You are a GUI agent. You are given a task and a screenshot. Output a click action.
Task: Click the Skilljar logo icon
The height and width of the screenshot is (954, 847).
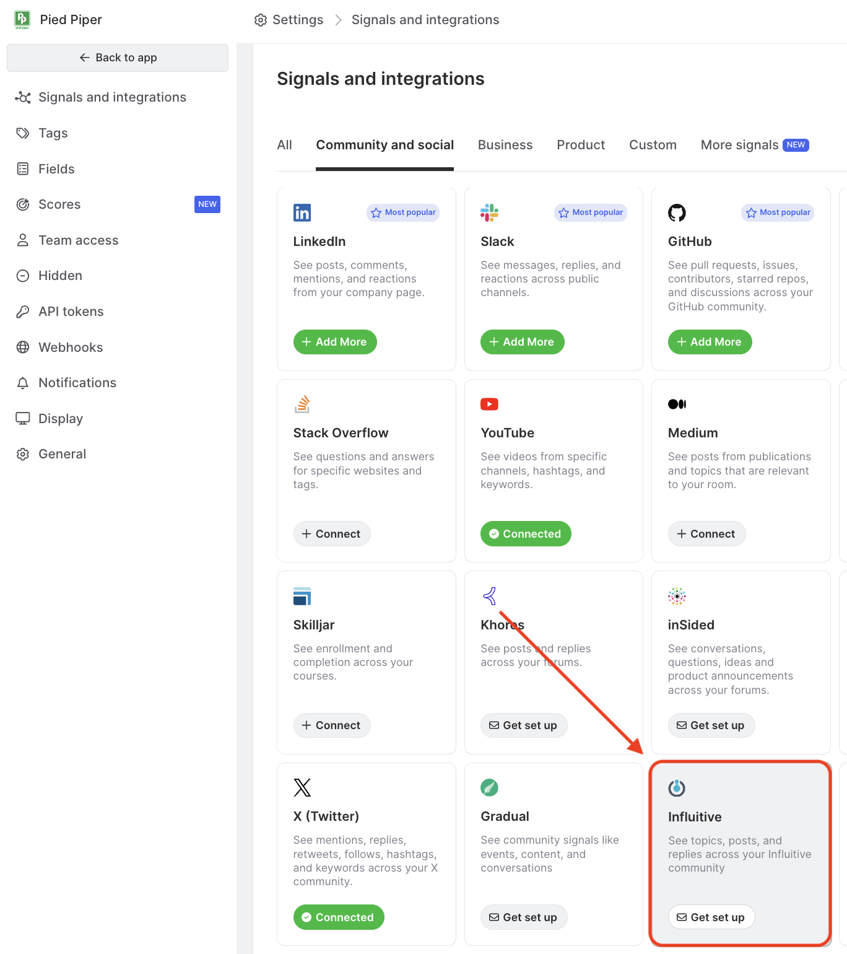tap(302, 596)
